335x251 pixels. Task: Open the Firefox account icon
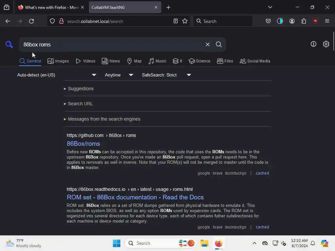pyautogui.click(x=292, y=21)
